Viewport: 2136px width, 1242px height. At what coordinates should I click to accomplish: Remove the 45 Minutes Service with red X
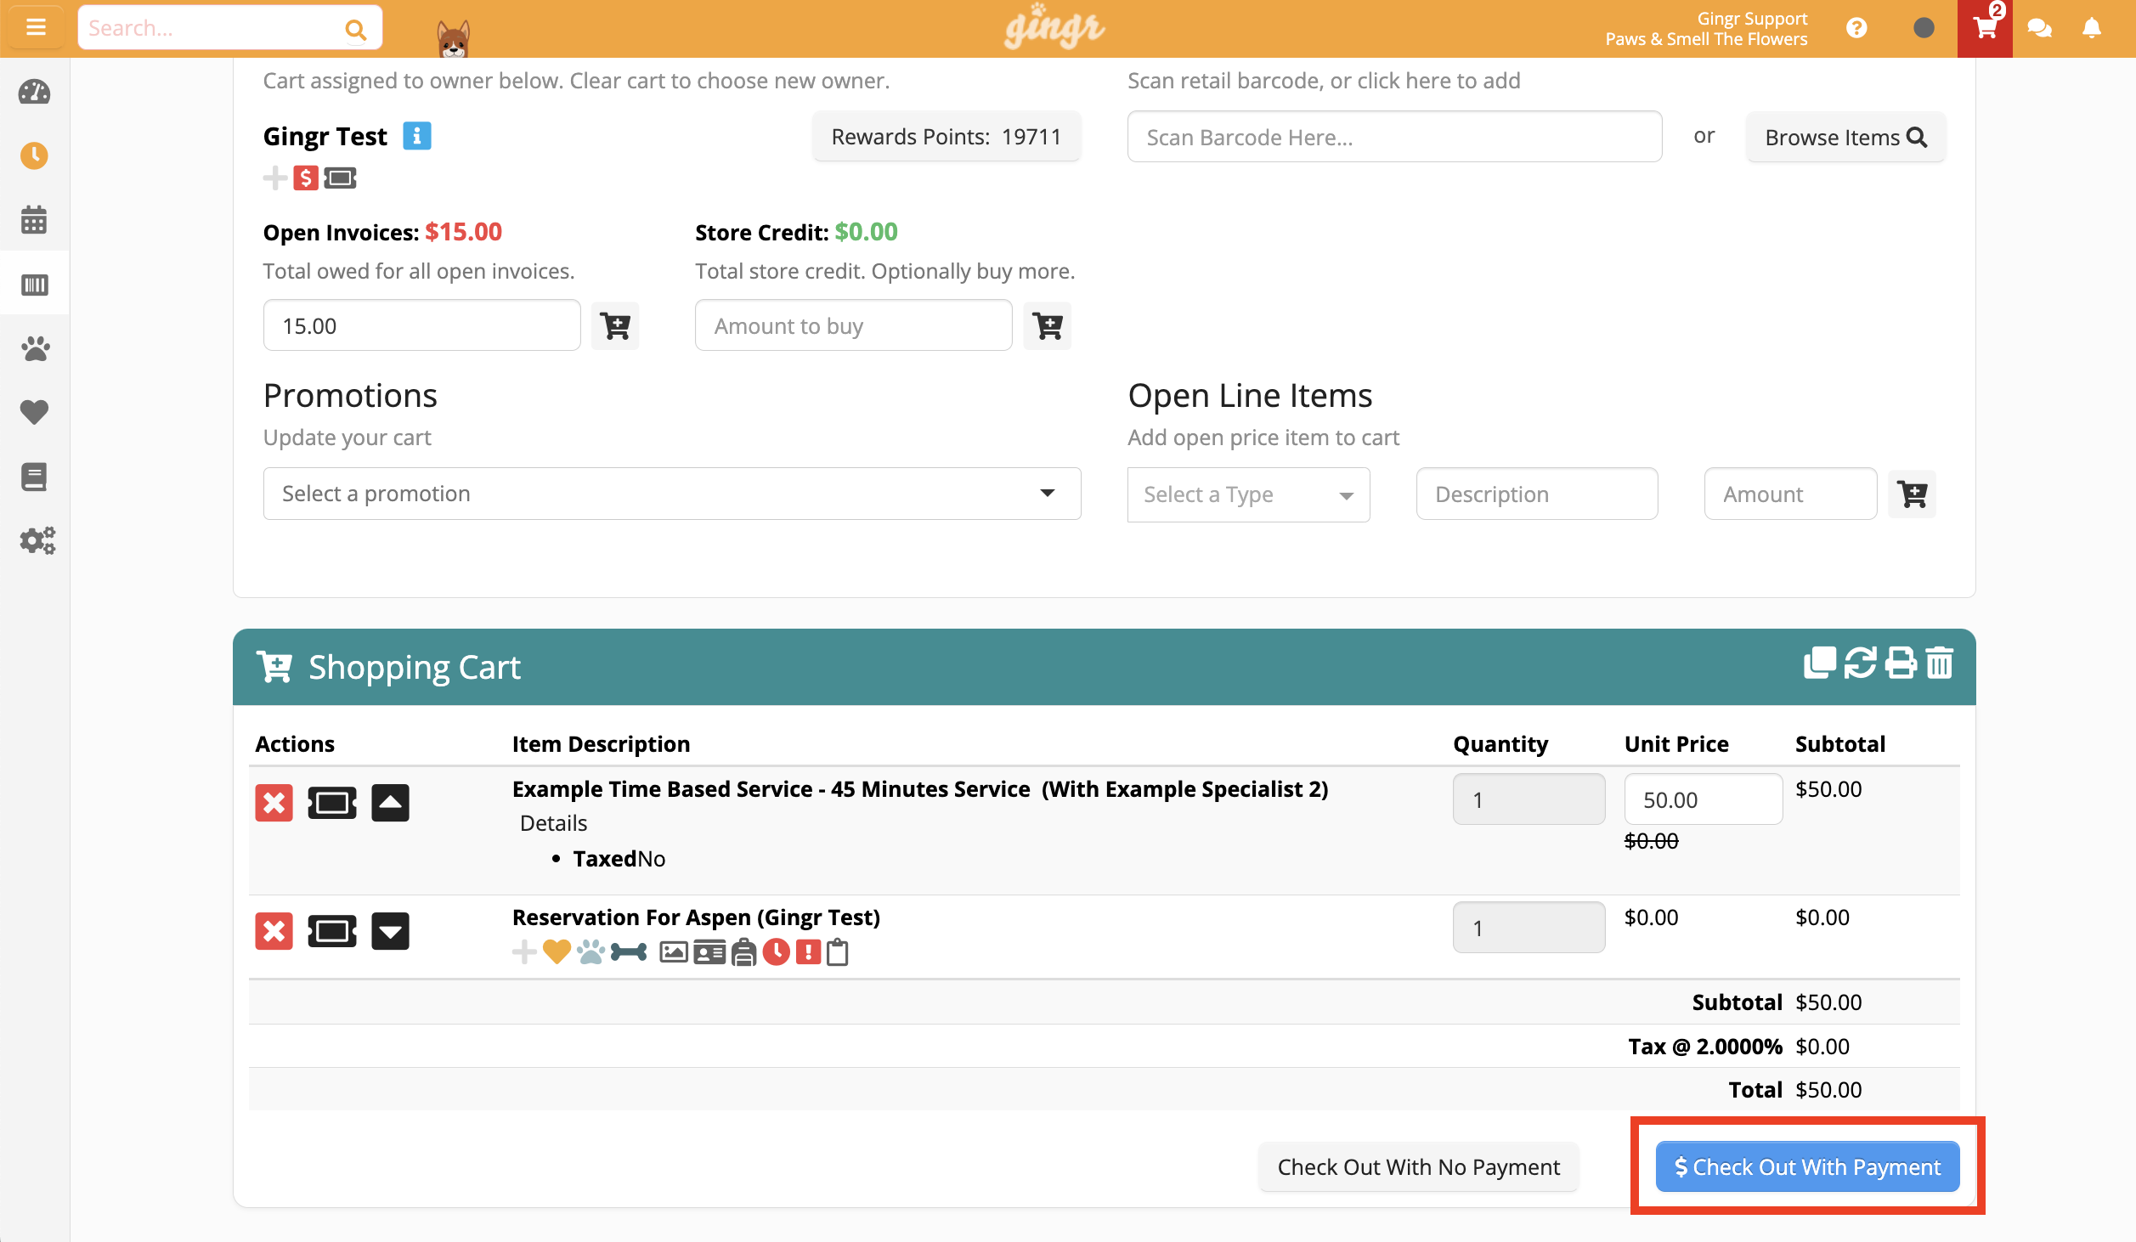pyautogui.click(x=274, y=802)
